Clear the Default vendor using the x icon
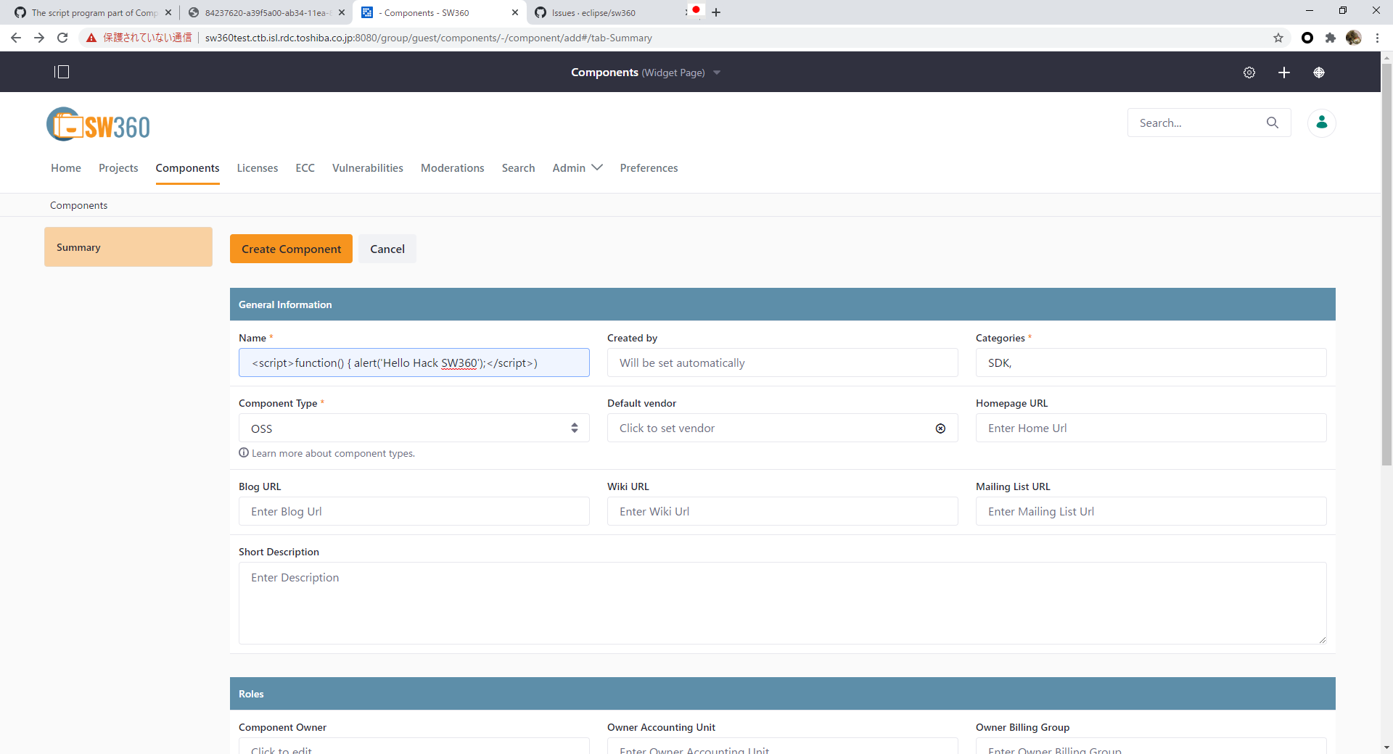The image size is (1393, 754). pyautogui.click(x=940, y=428)
